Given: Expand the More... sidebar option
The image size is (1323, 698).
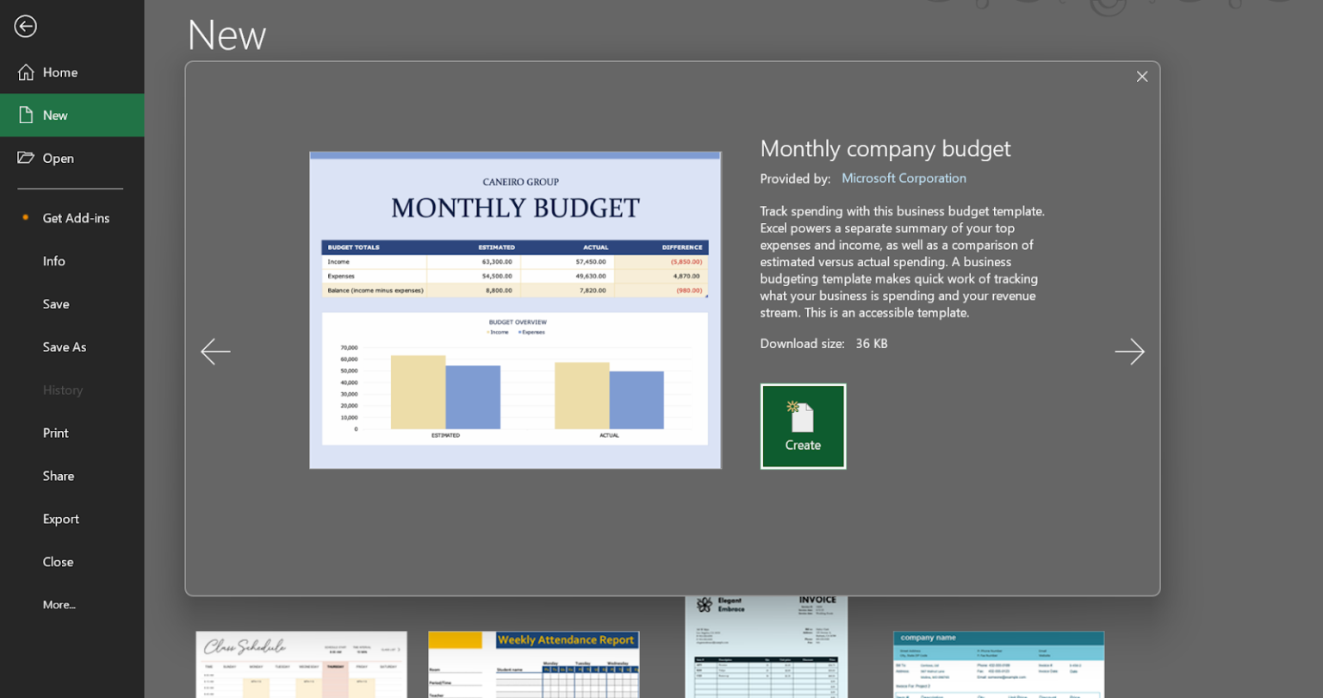Looking at the screenshot, I should coord(59,604).
